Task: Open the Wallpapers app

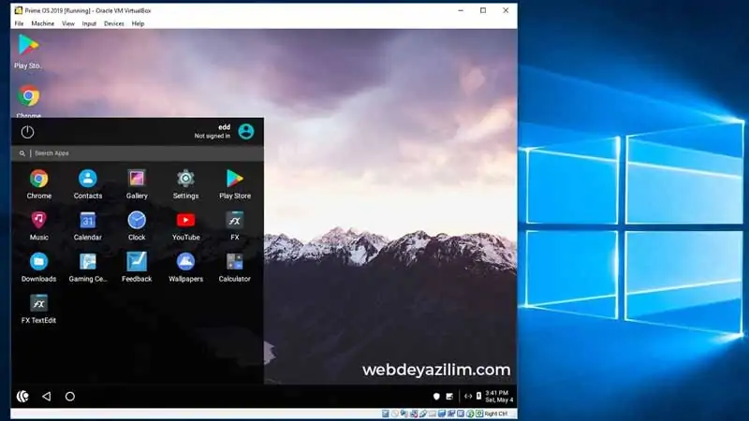Action: 185,267
